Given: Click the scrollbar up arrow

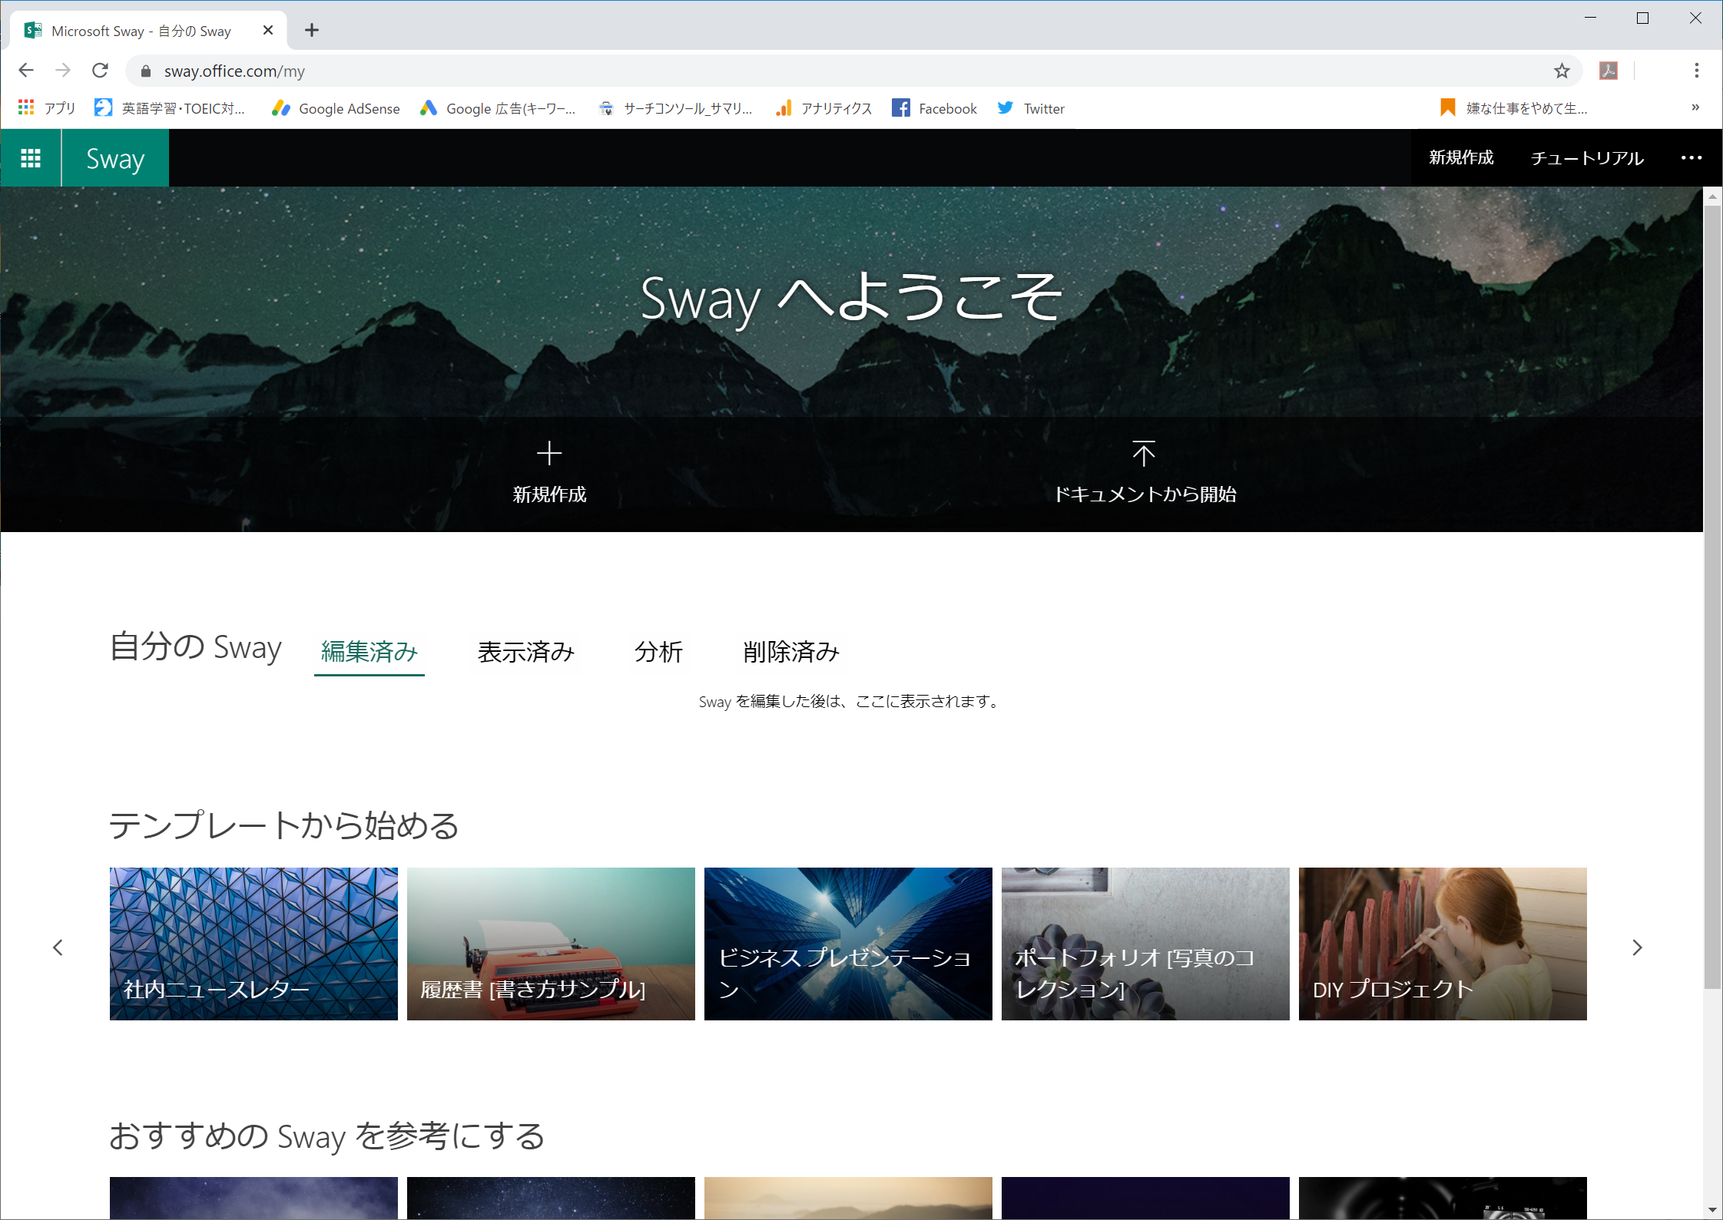Looking at the screenshot, I should click(x=1712, y=197).
